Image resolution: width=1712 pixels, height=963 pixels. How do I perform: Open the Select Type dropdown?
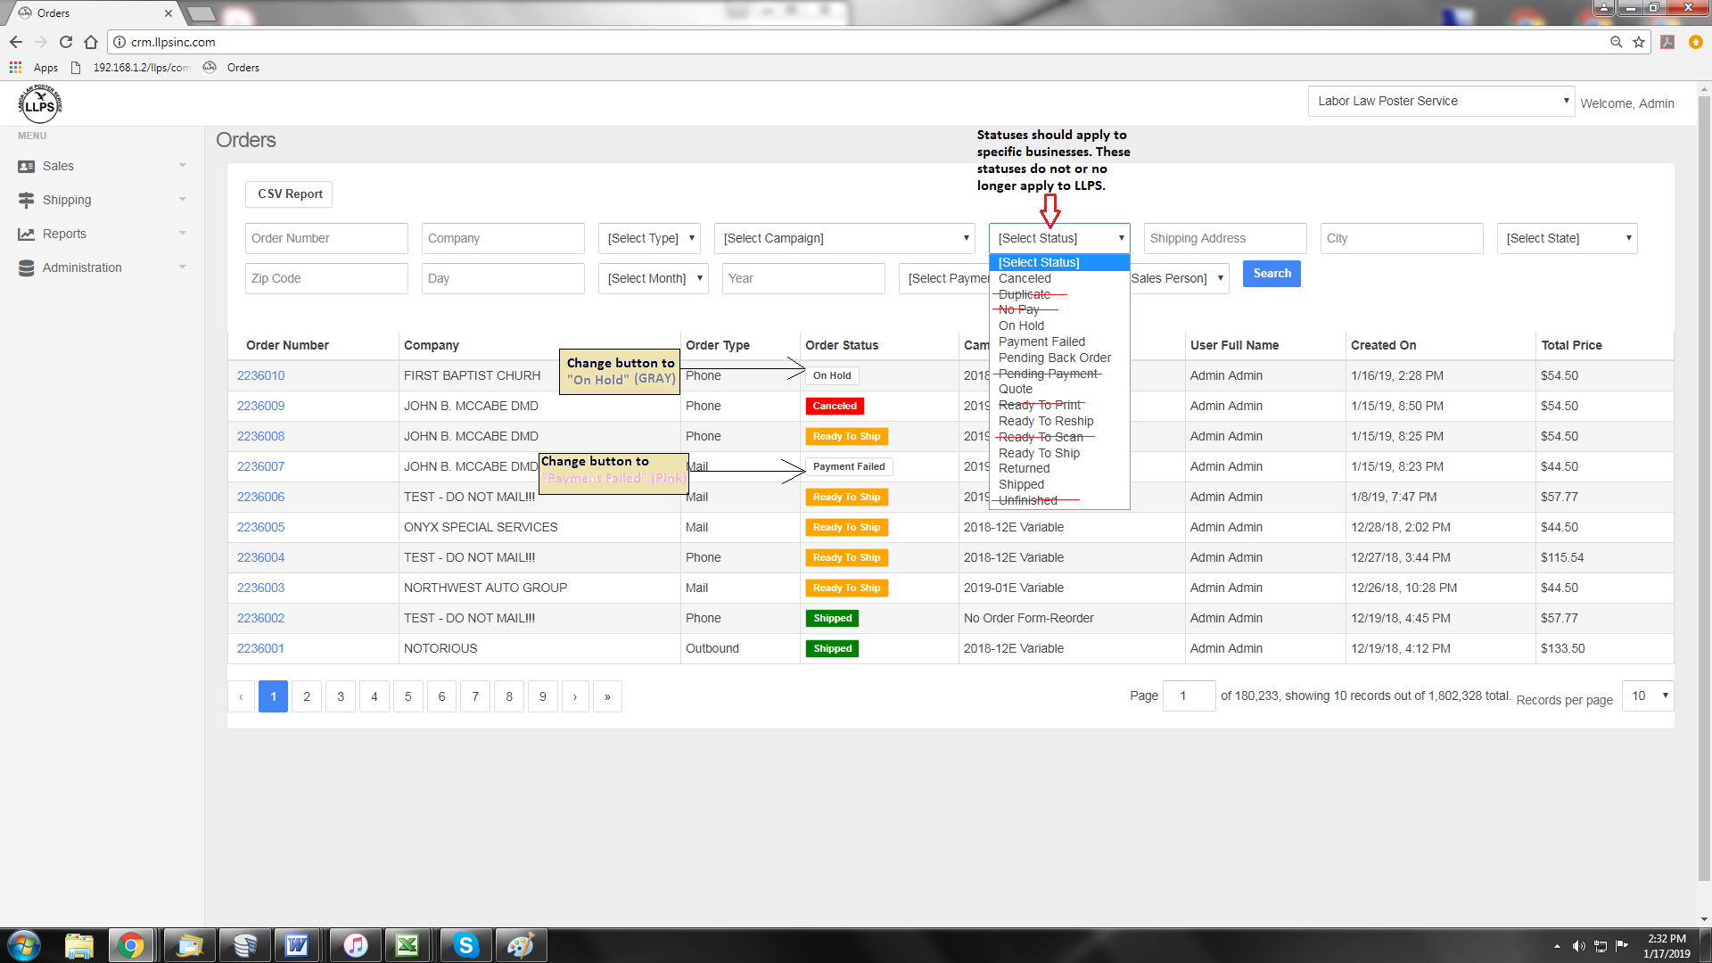[649, 239]
